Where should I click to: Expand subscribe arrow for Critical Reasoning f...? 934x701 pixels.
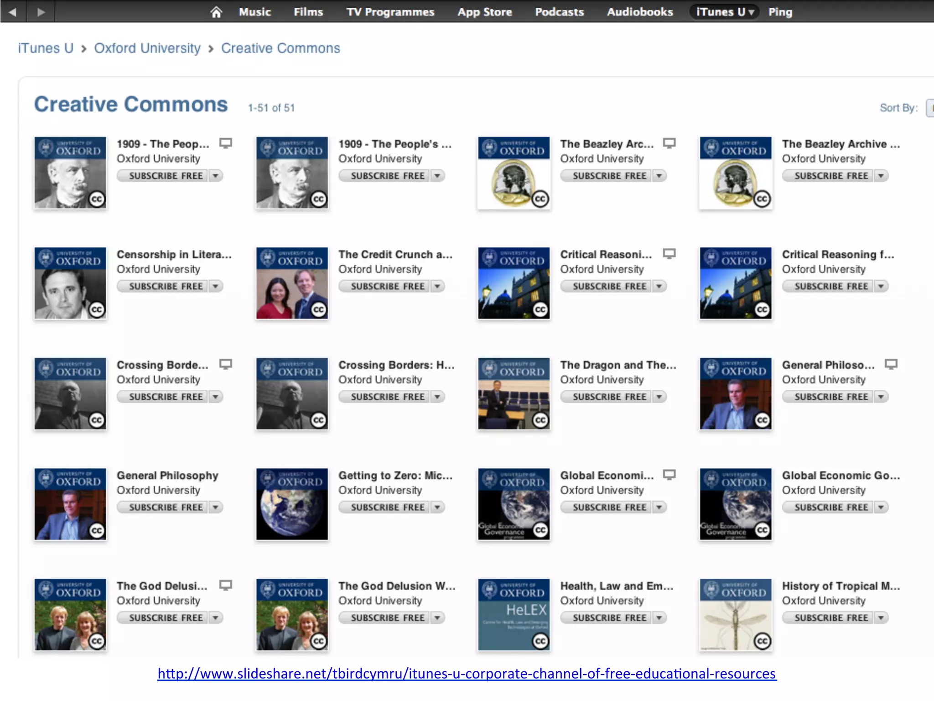pyautogui.click(x=881, y=286)
